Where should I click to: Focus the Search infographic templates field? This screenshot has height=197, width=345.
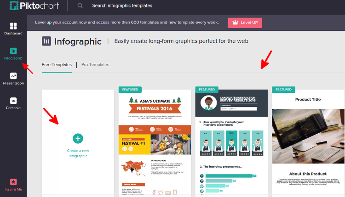(x=122, y=6)
